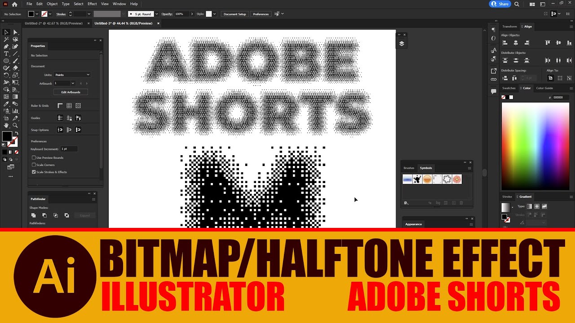Enable Scale Corners checkbox
This screenshot has width=575, height=323.
coord(34,165)
